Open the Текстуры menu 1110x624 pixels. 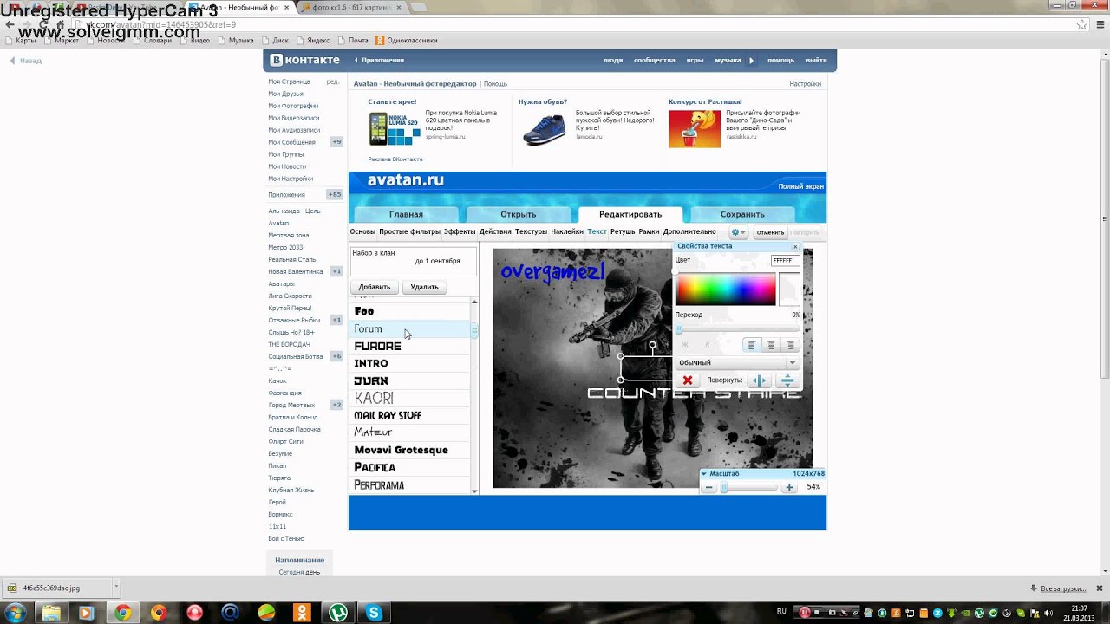[x=531, y=231]
